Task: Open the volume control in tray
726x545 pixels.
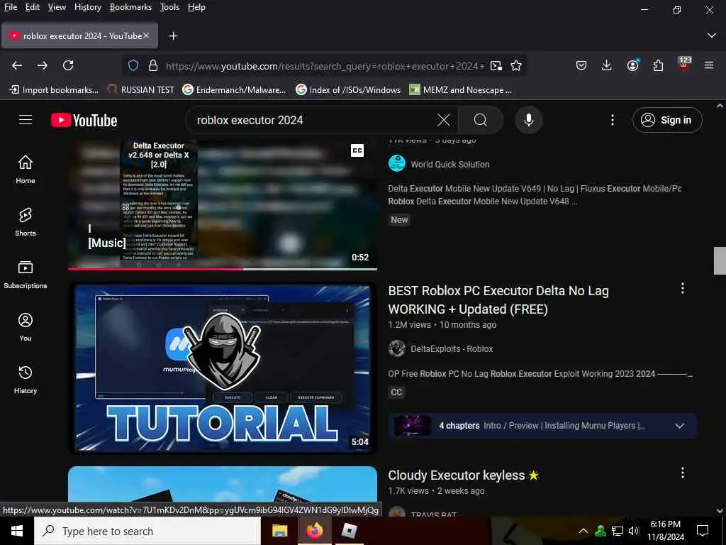Action: tap(634, 531)
